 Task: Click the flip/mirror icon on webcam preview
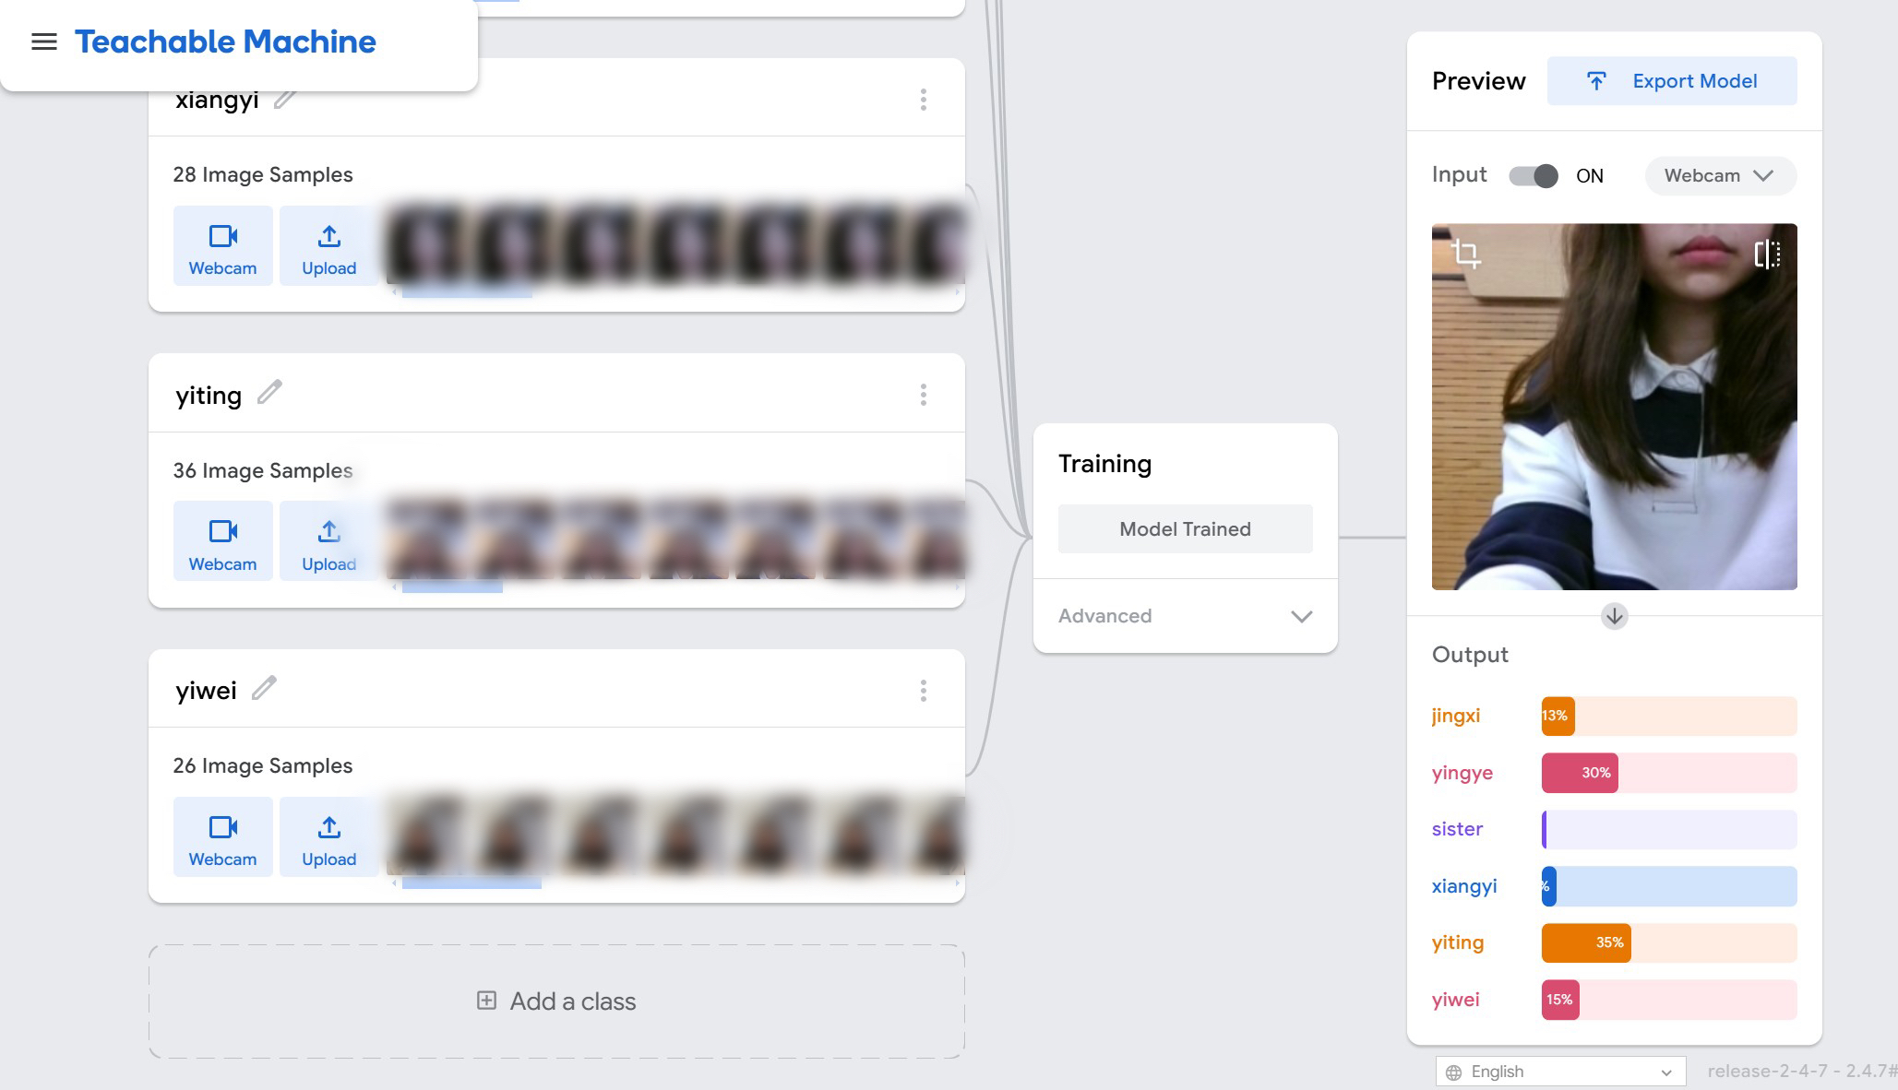1766,254
